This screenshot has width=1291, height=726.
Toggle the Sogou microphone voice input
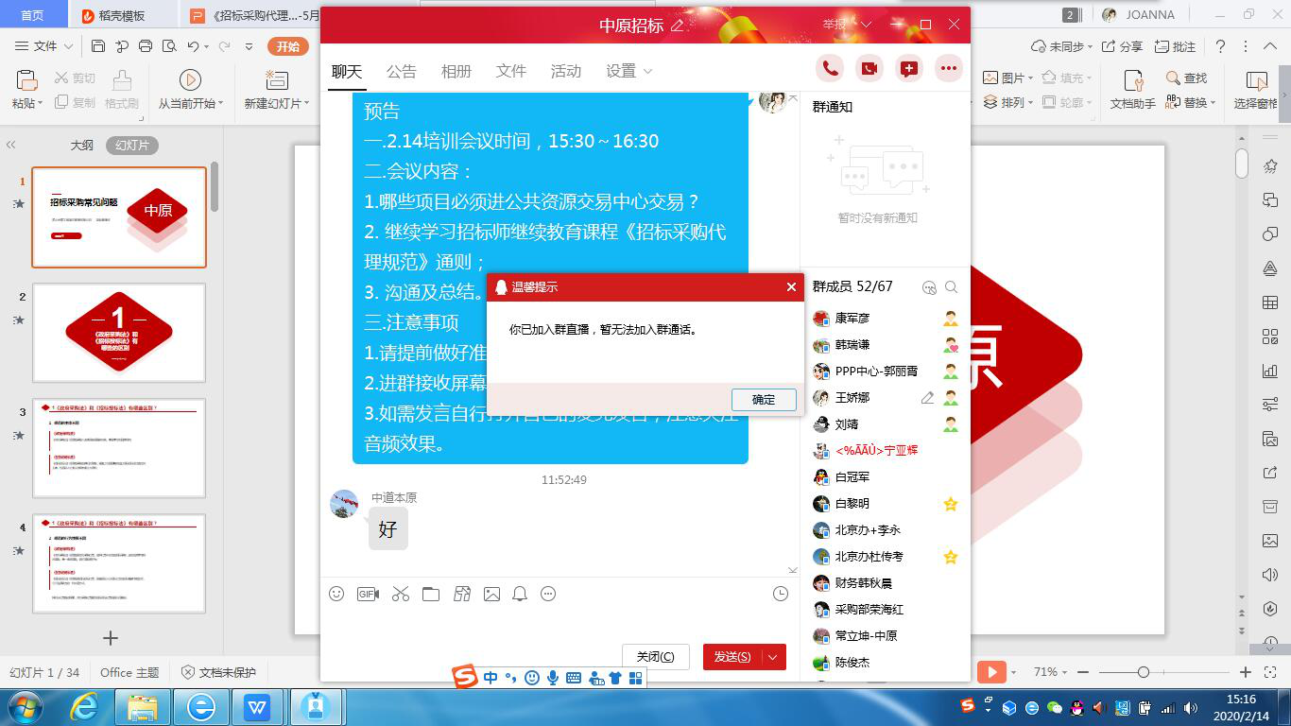pos(552,678)
